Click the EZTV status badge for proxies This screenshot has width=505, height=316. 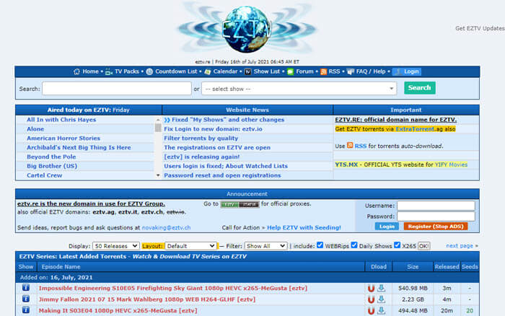click(x=240, y=205)
